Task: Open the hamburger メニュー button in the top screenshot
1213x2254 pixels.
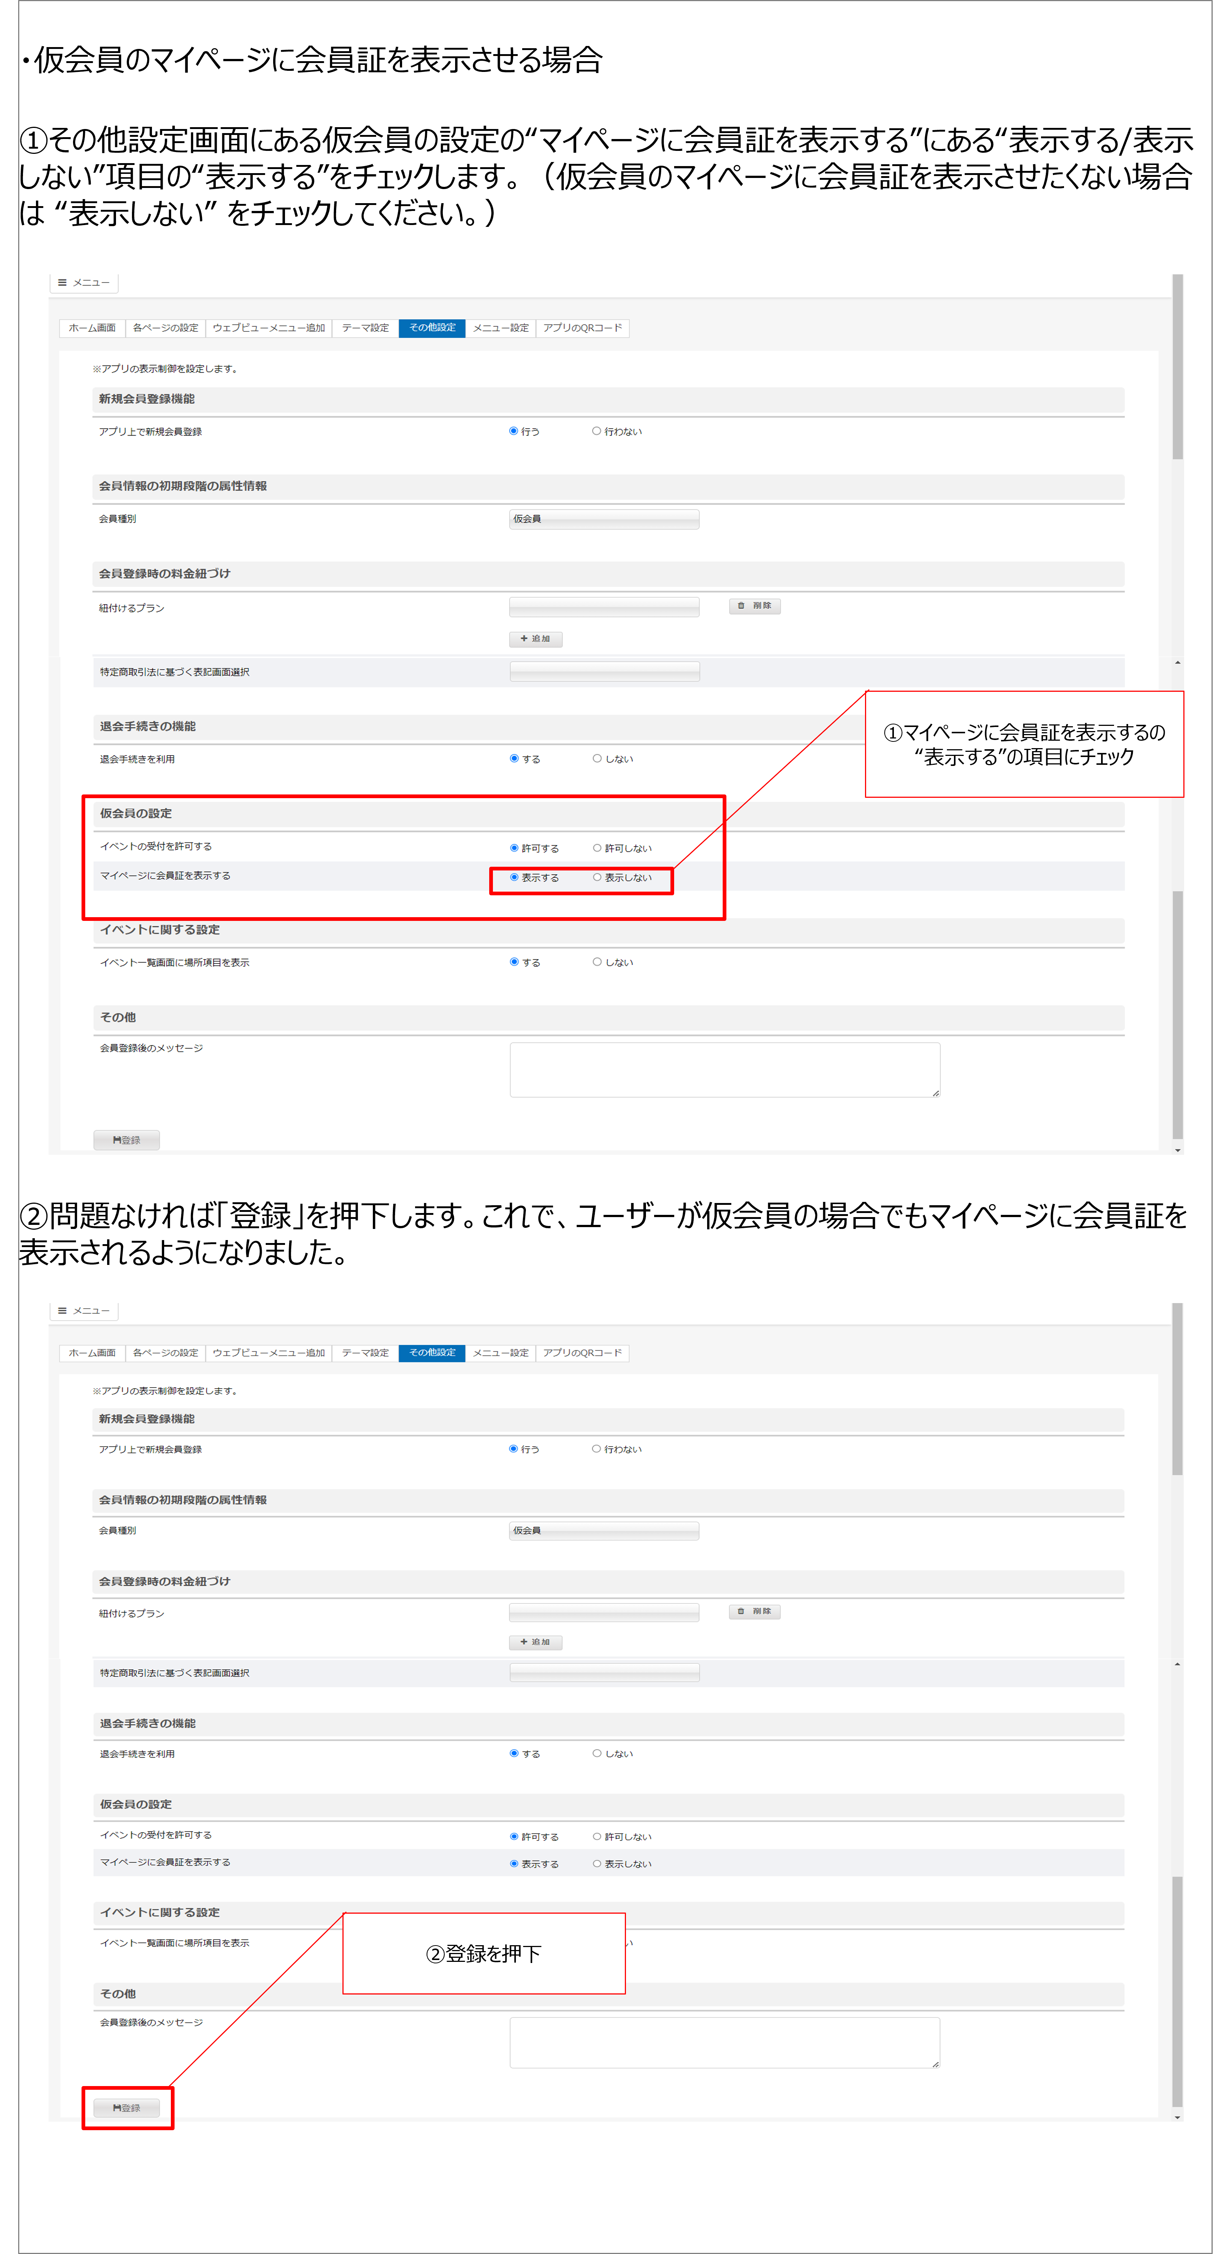Action: point(84,282)
